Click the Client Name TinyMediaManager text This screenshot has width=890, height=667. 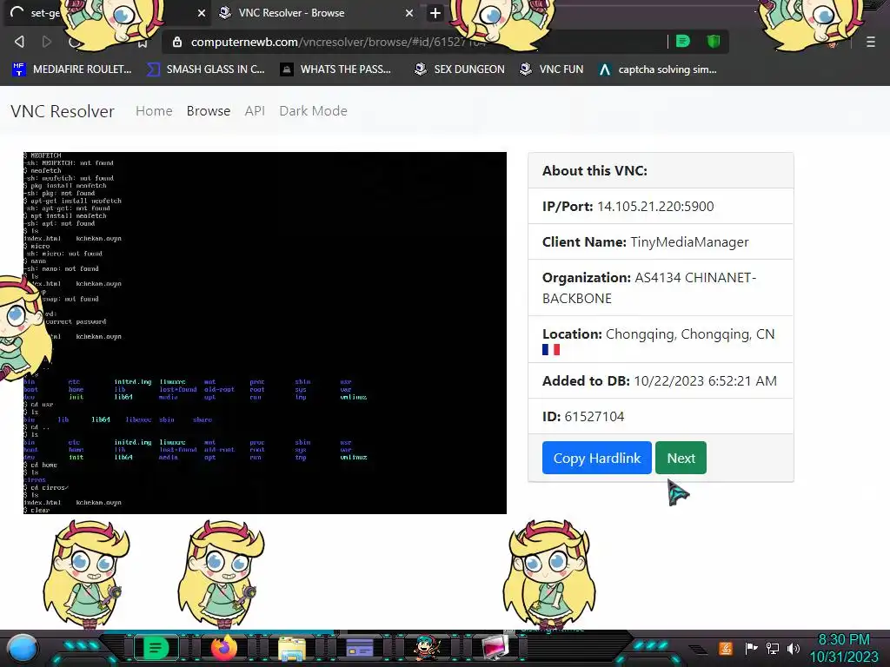689,242
